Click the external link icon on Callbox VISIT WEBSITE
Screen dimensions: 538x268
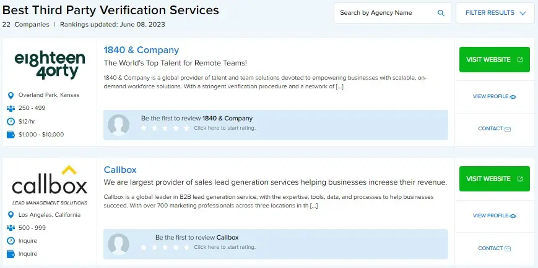coord(520,178)
